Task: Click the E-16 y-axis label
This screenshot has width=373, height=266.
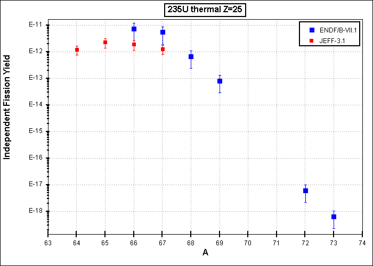Action: [x=35, y=158]
